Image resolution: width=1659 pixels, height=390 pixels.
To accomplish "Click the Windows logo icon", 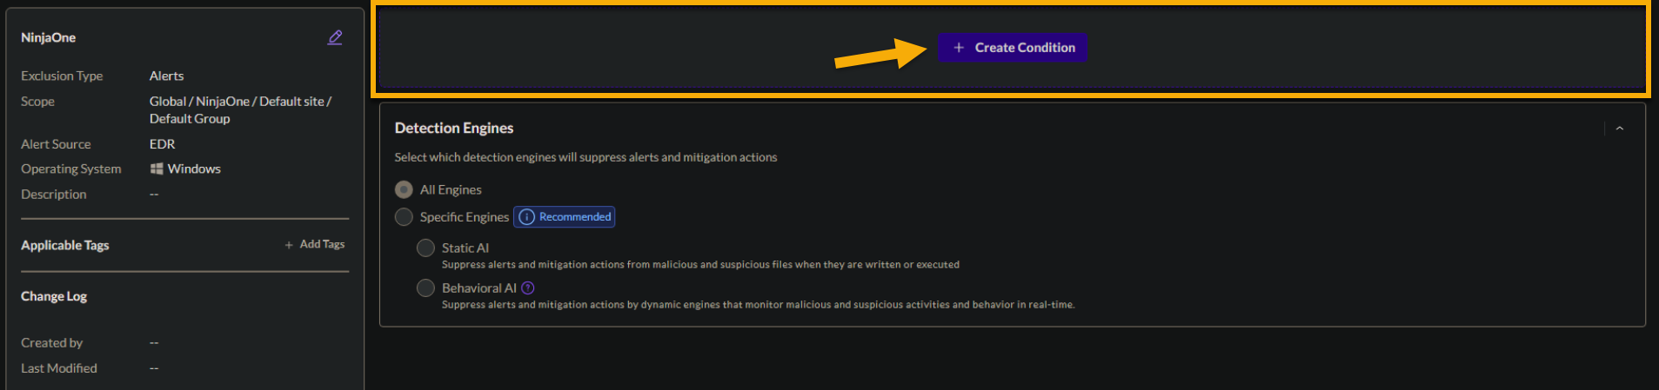I will (x=157, y=169).
